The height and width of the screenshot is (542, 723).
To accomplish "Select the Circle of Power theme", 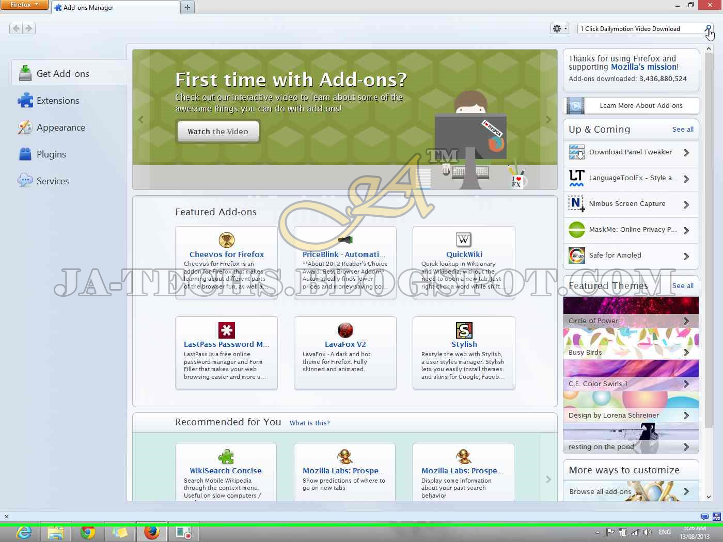I will (631, 312).
